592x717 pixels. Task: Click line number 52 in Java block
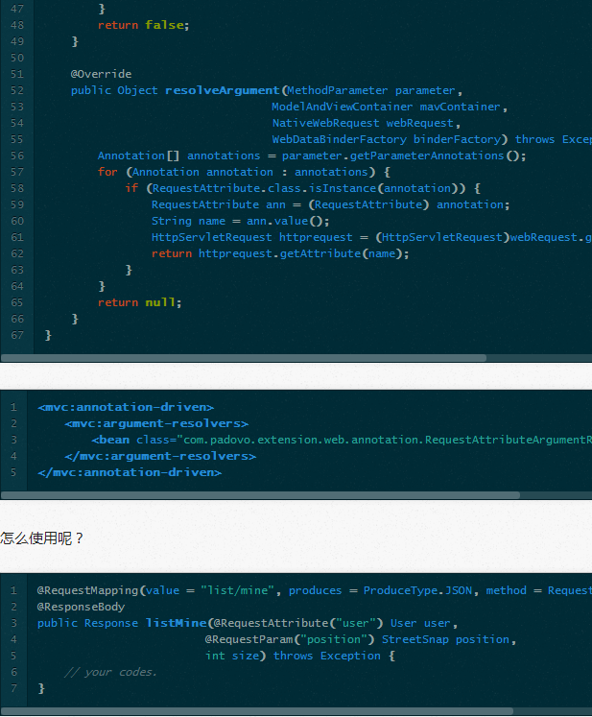click(17, 90)
